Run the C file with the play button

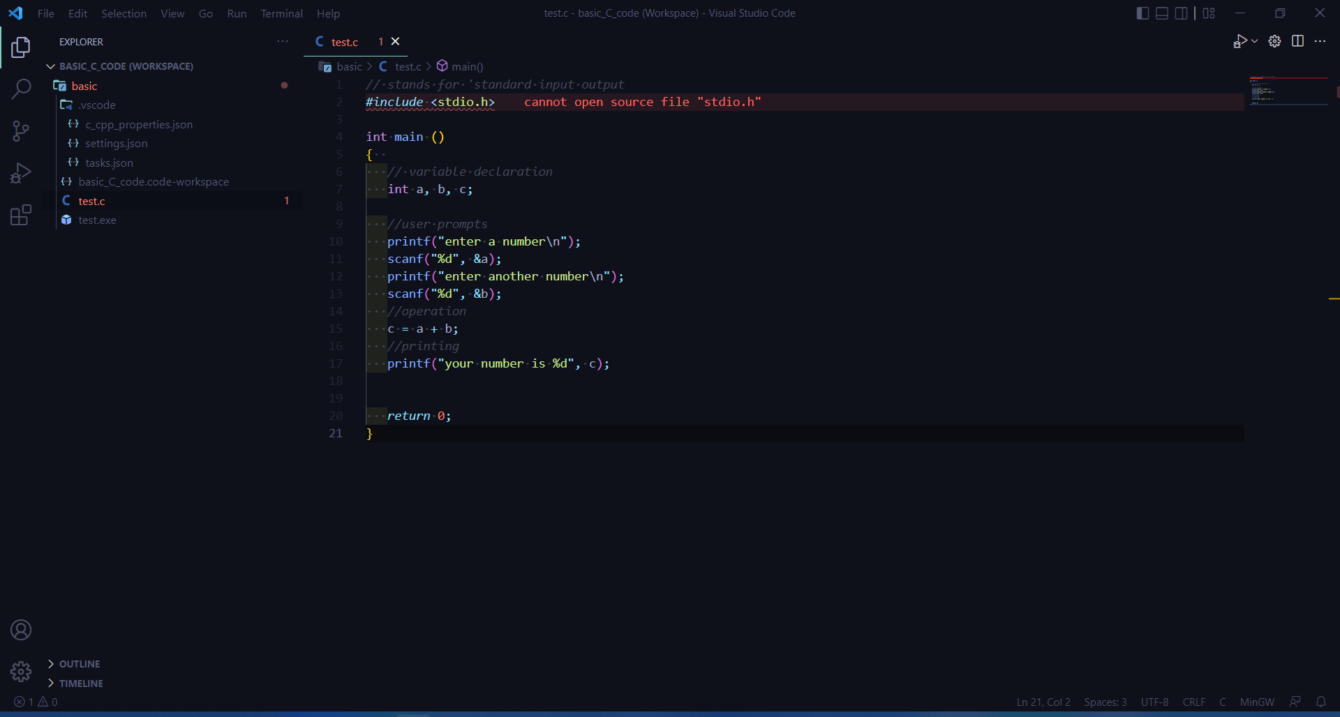pyautogui.click(x=1241, y=41)
